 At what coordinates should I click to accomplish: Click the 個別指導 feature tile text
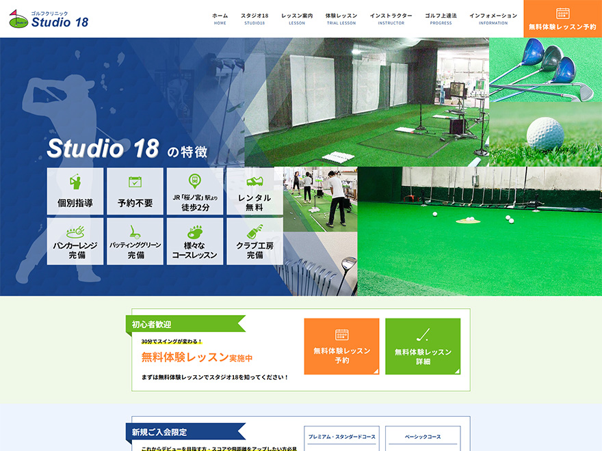click(x=75, y=203)
